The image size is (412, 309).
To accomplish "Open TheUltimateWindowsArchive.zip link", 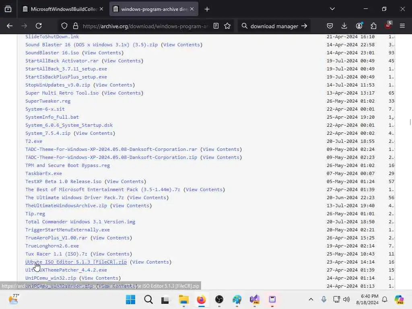I will 66,206.
